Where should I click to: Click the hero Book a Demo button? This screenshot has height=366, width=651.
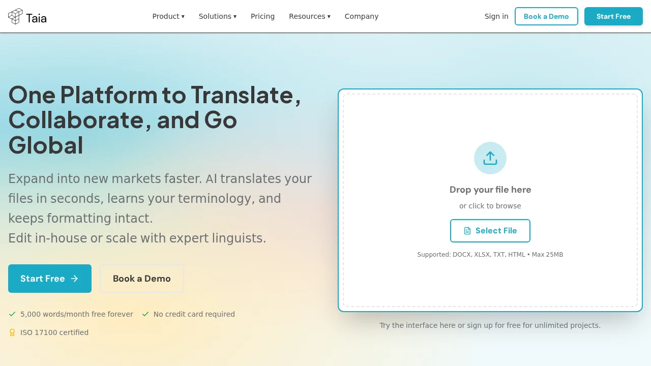(x=141, y=279)
